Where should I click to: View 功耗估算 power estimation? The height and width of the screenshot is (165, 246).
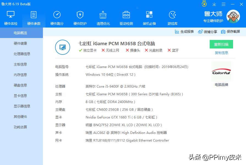tap(21, 127)
